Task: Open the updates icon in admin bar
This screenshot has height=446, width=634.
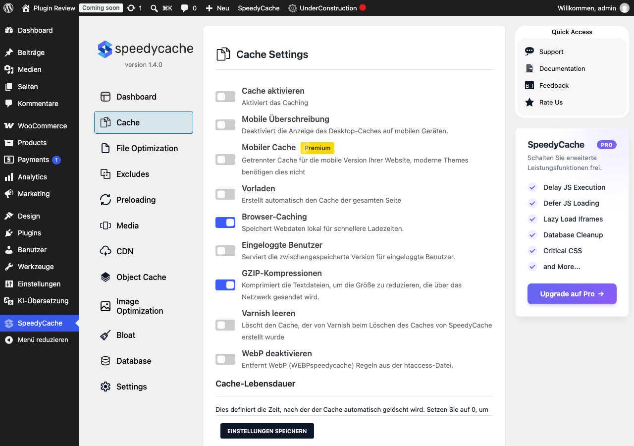Action: [131, 8]
